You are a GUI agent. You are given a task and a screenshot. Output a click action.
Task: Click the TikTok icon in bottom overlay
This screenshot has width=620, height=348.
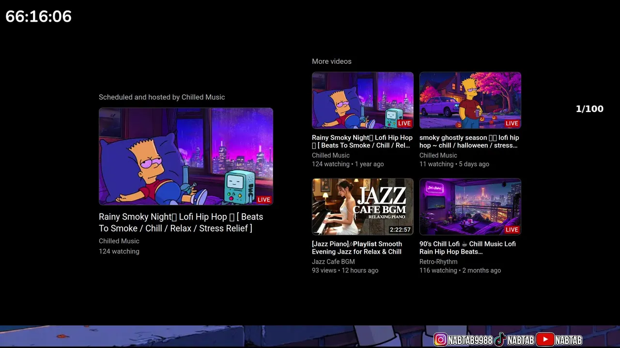(x=500, y=340)
